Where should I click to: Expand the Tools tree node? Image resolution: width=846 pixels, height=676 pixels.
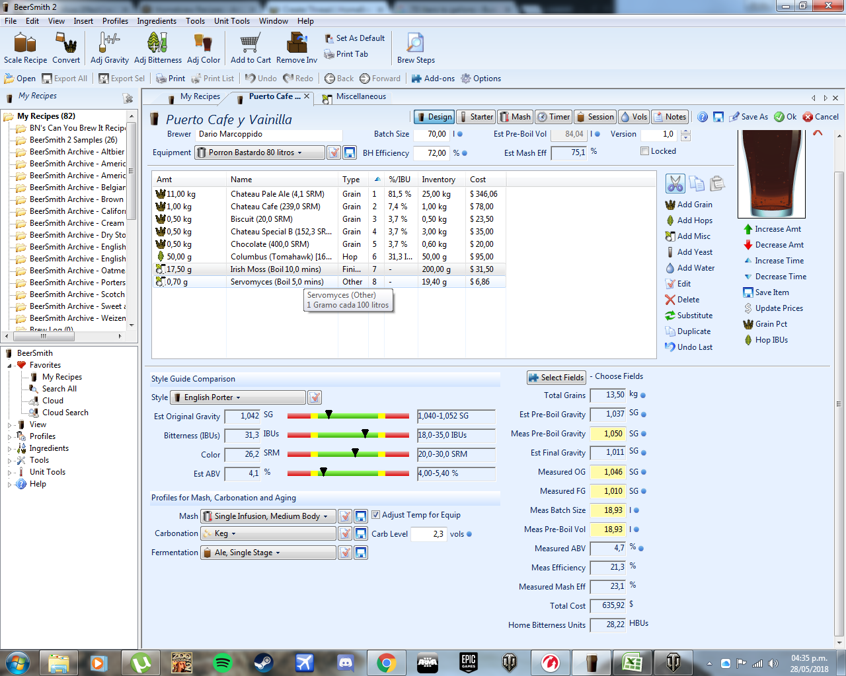click(x=10, y=461)
